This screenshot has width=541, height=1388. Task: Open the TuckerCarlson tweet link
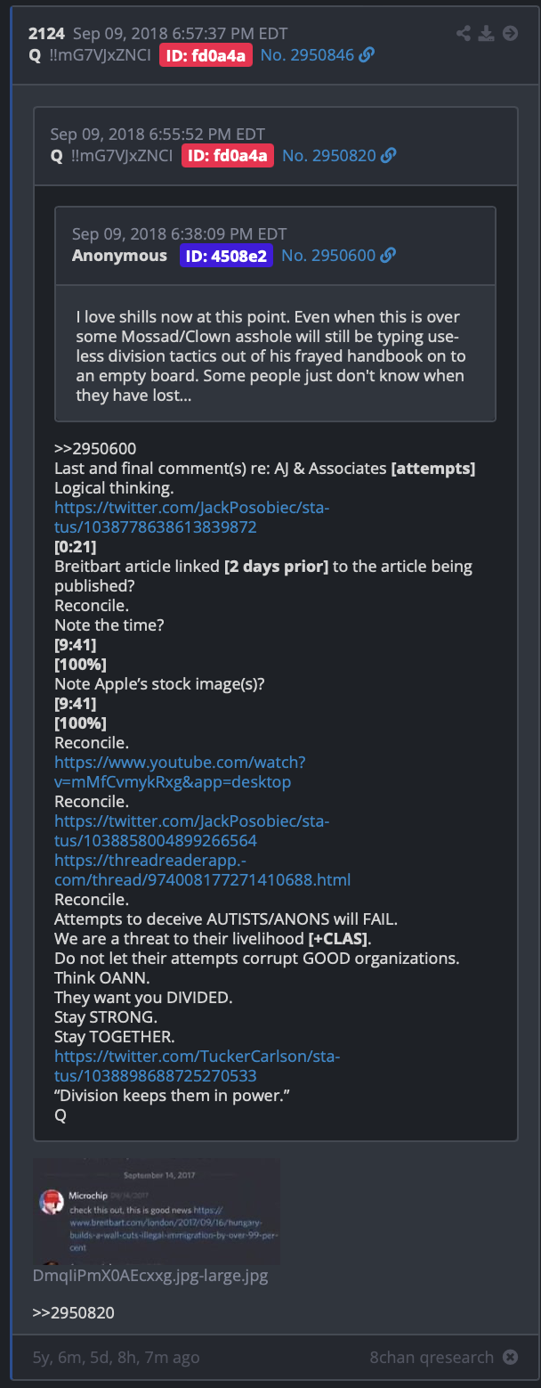pyautogui.click(x=198, y=1065)
